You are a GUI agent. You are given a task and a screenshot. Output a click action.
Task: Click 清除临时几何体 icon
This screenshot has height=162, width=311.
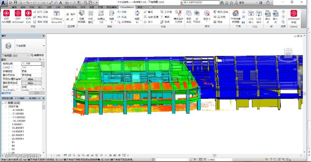tap(178, 14)
